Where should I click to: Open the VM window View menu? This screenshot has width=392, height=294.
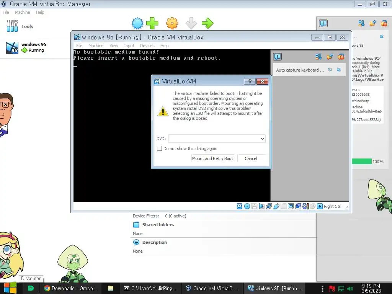[114, 46]
